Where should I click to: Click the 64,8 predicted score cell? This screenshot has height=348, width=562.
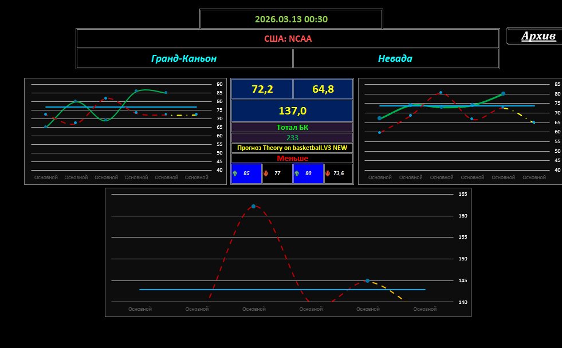point(323,89)
